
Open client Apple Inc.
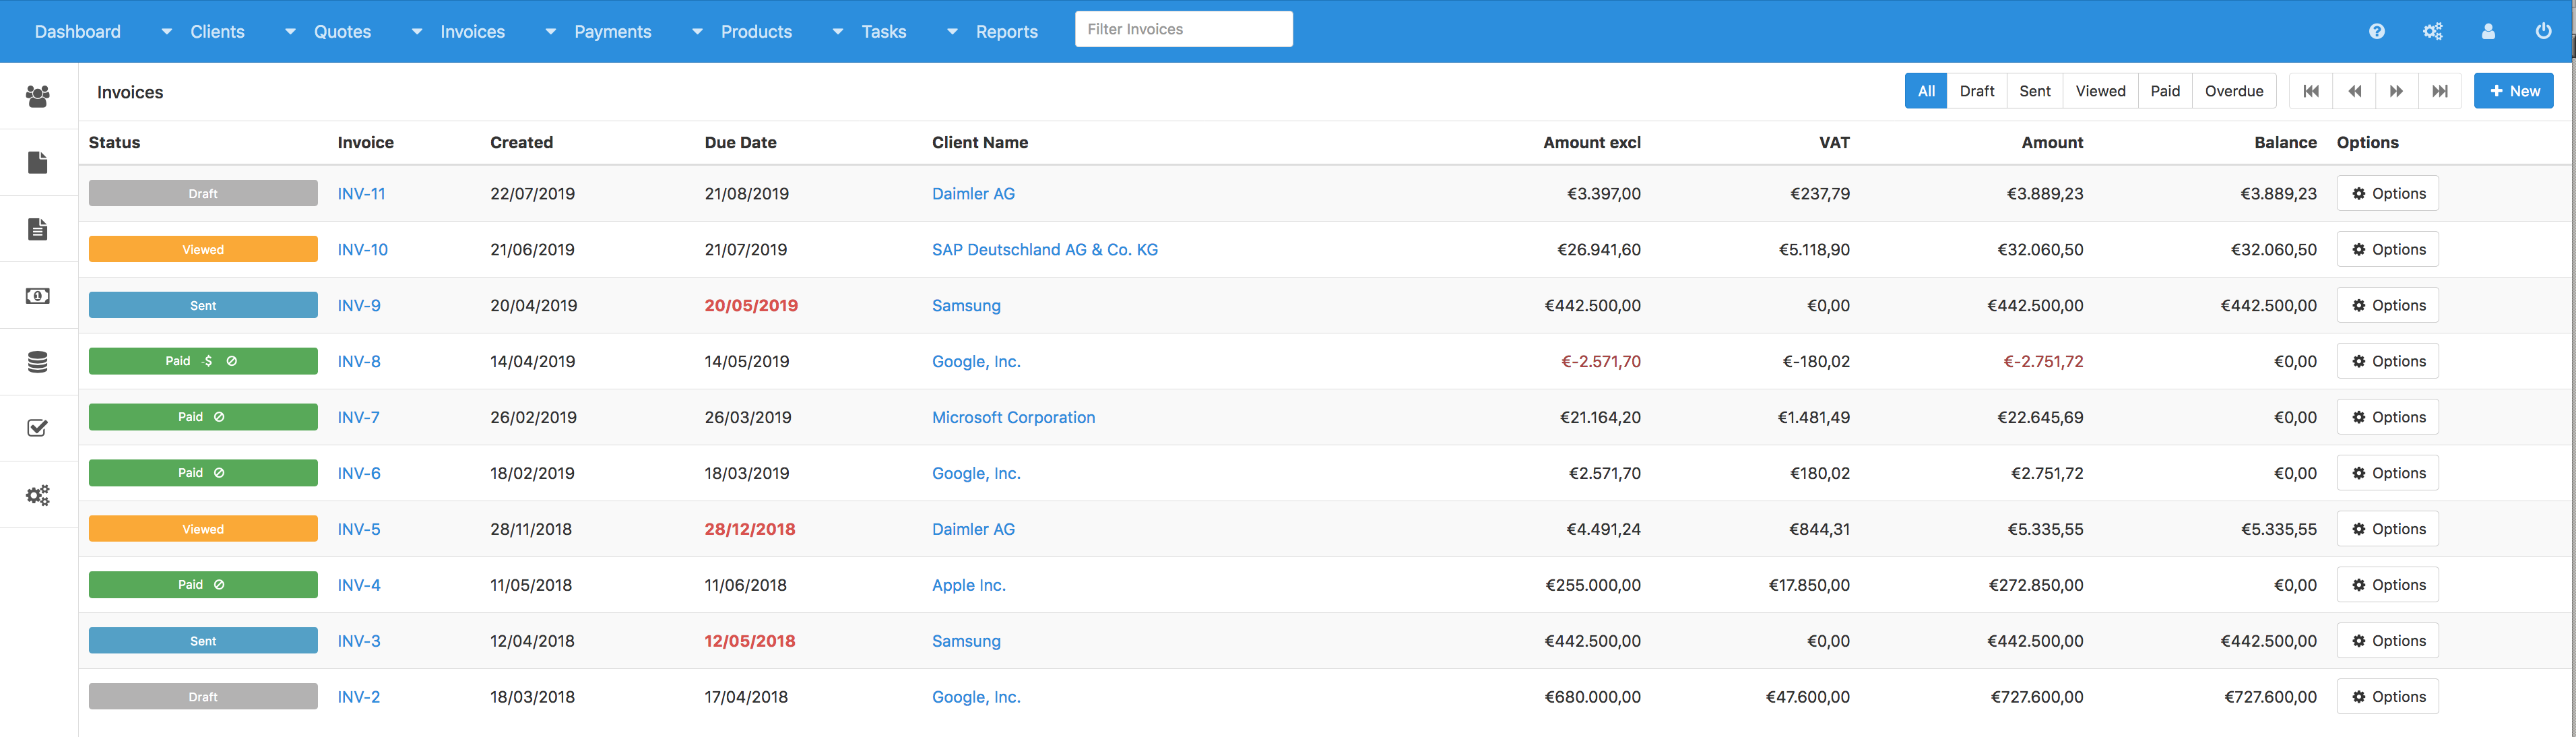tap(968, 586)
